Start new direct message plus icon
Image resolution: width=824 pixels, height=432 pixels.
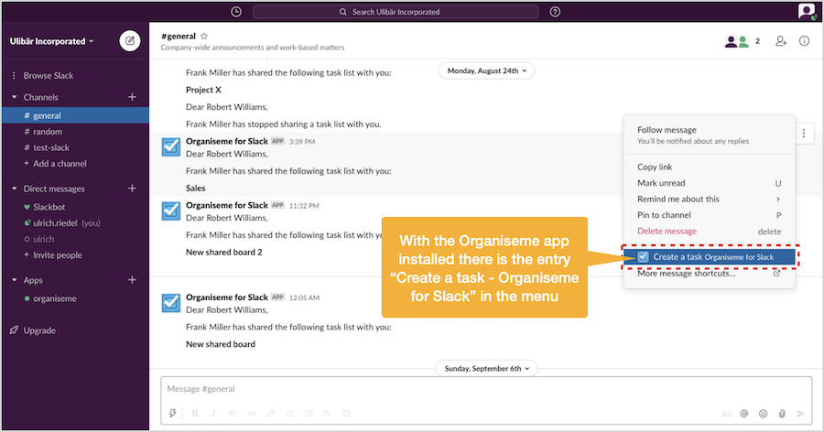(x=132, y=189)
